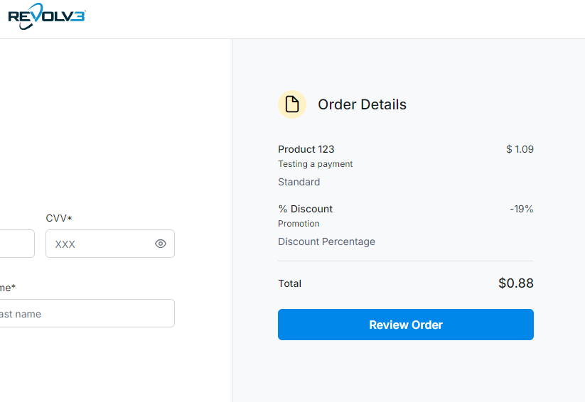This screenshot has height=402, width=585.
Task: Click the Promotion text
Action: (x=299, y=224)
